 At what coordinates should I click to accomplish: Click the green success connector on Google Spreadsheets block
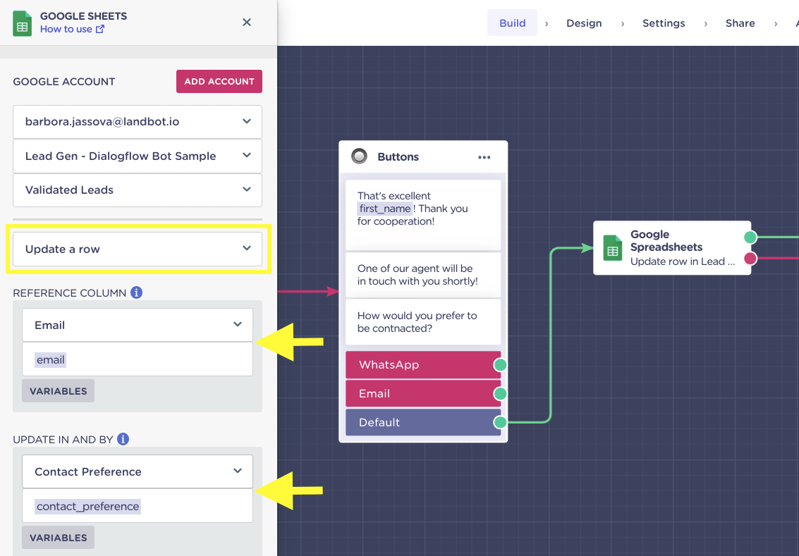tap(750, 237)
